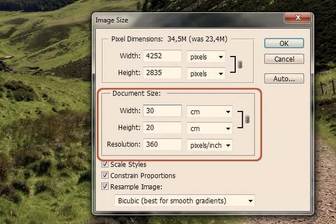Open the Resolution pixels/inch dropdown

[x=209, y=145]
